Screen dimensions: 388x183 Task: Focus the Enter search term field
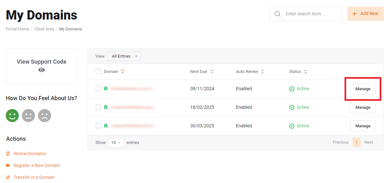coord(306,14)
